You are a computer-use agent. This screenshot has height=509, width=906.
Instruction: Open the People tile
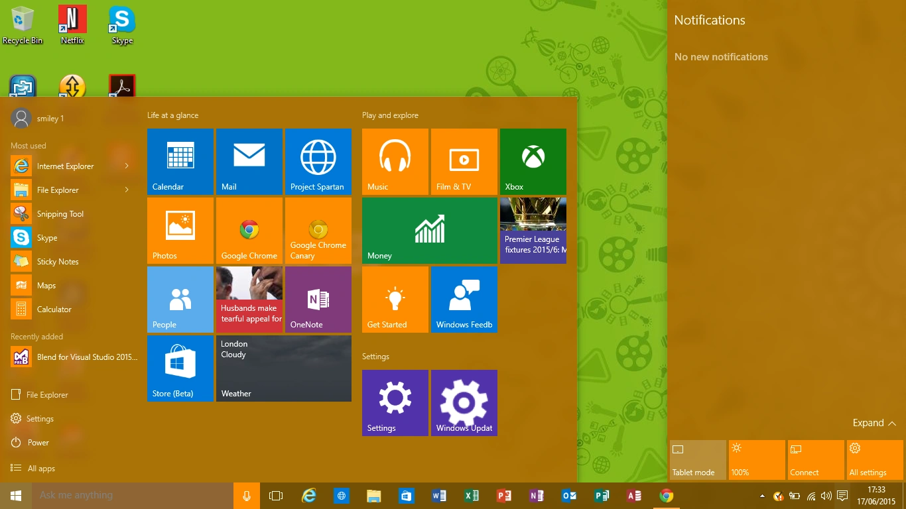click(x=180, y=300)
